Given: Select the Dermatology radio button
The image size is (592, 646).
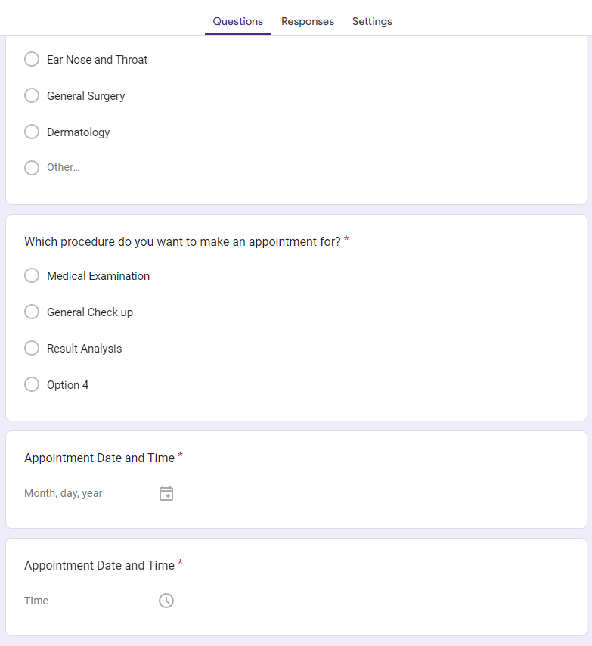Looking at the screenshot, I should point(32,132).
